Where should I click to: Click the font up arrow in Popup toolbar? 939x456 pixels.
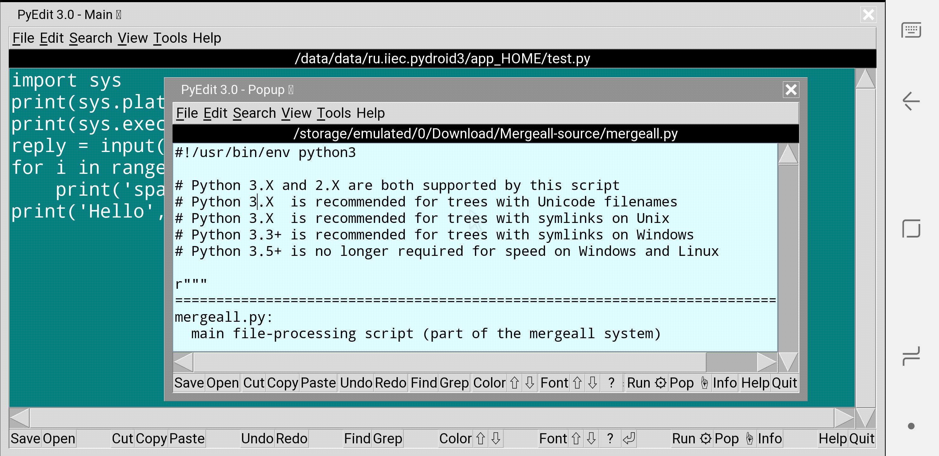point(577,383)
